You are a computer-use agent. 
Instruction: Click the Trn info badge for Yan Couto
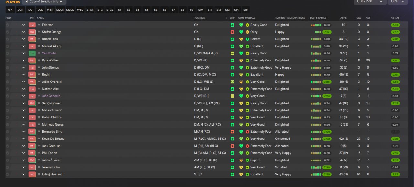click(x=32, y=53)
